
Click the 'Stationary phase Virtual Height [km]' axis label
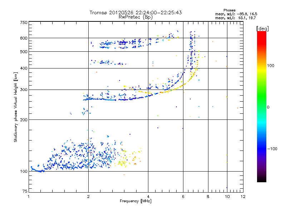[16, 107]
